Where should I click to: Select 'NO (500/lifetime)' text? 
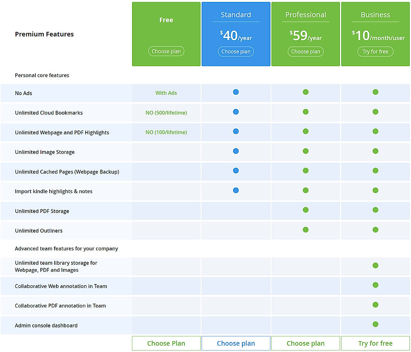coord(166,112)
